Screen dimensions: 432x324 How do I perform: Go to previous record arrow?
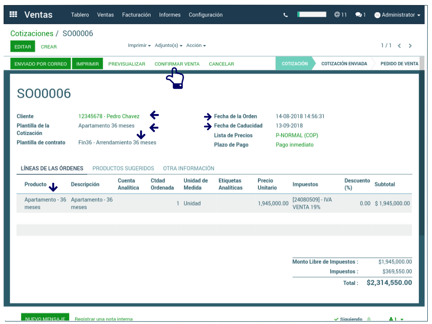tap(399, 46)
